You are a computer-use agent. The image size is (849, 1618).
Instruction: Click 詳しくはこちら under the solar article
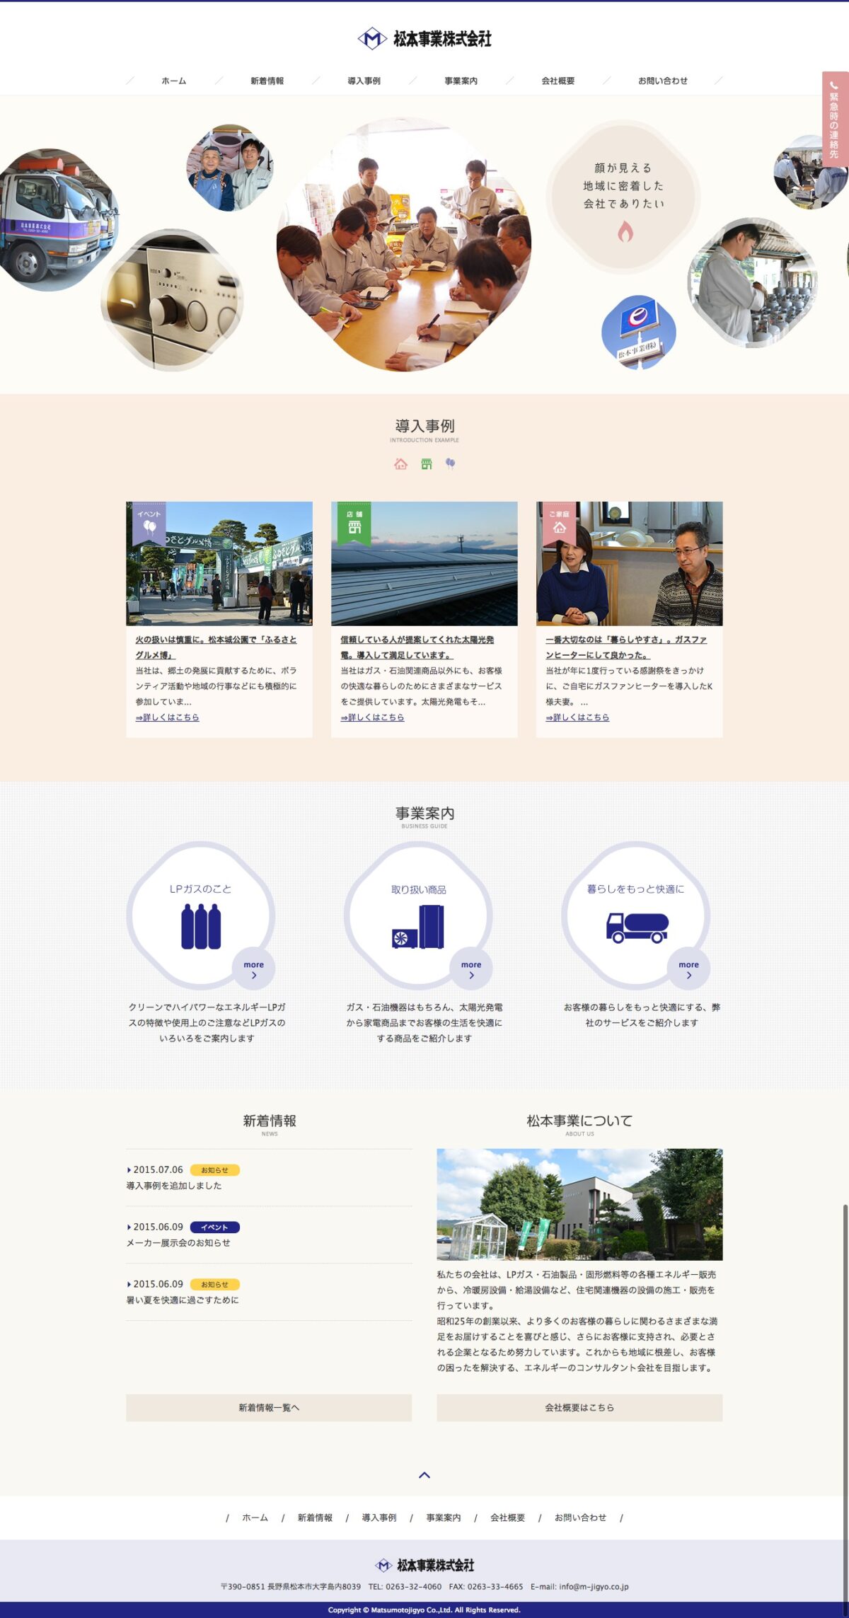(x=372, y=717)
